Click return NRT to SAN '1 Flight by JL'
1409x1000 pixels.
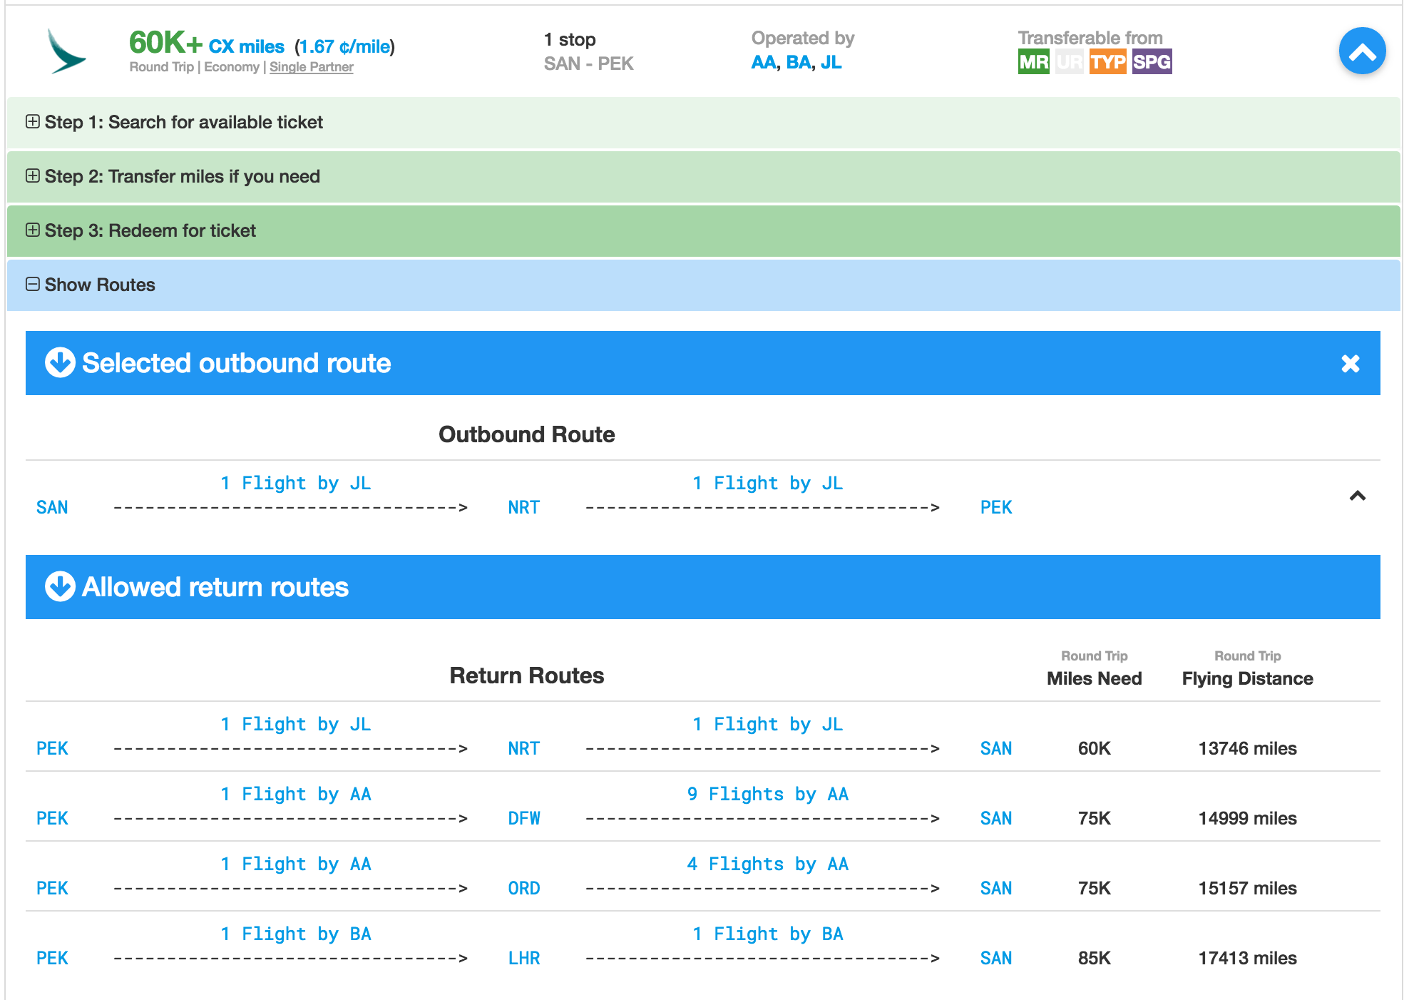pos(768,724)
